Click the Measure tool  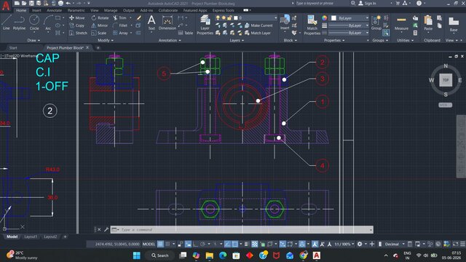(401, 23)
